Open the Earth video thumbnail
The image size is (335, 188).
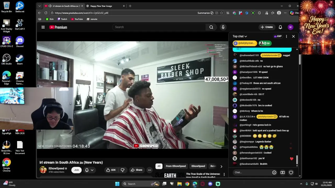[170, 175]
